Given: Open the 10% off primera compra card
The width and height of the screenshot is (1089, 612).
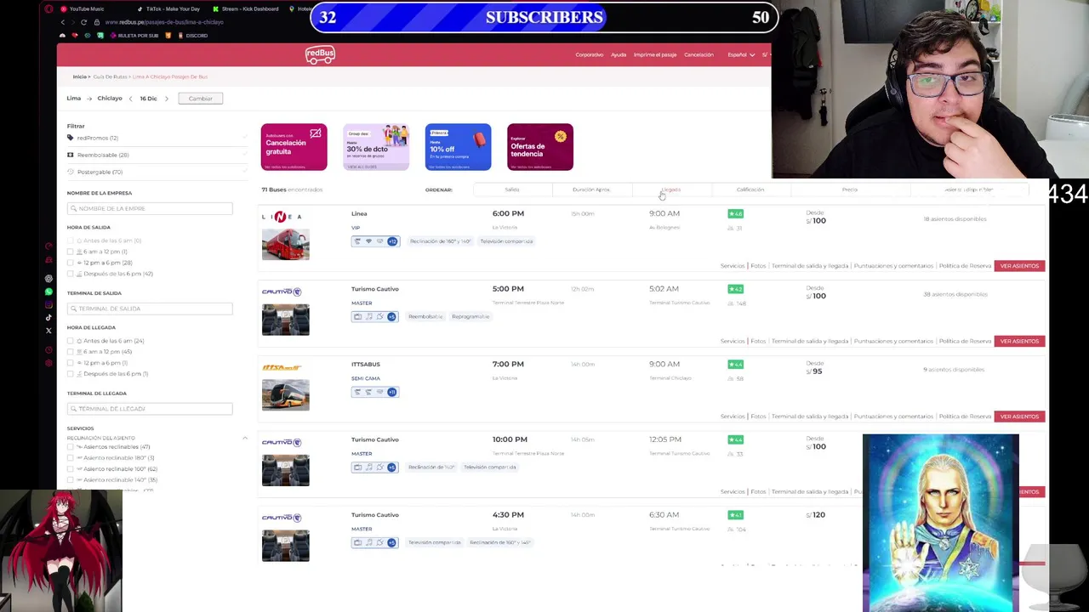Looking at the screenshot, I should tap(458, 147).
